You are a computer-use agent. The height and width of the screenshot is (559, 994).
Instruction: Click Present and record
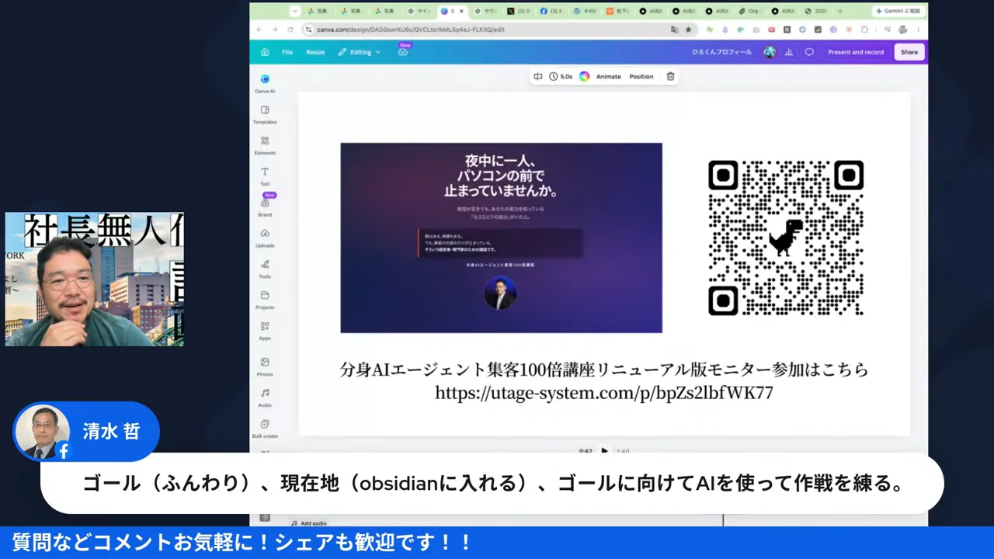coord(856,52)
